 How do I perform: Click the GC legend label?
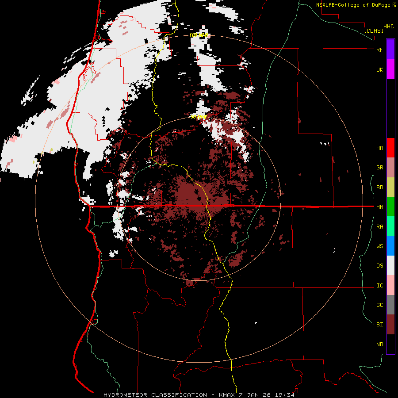(379, 305)
